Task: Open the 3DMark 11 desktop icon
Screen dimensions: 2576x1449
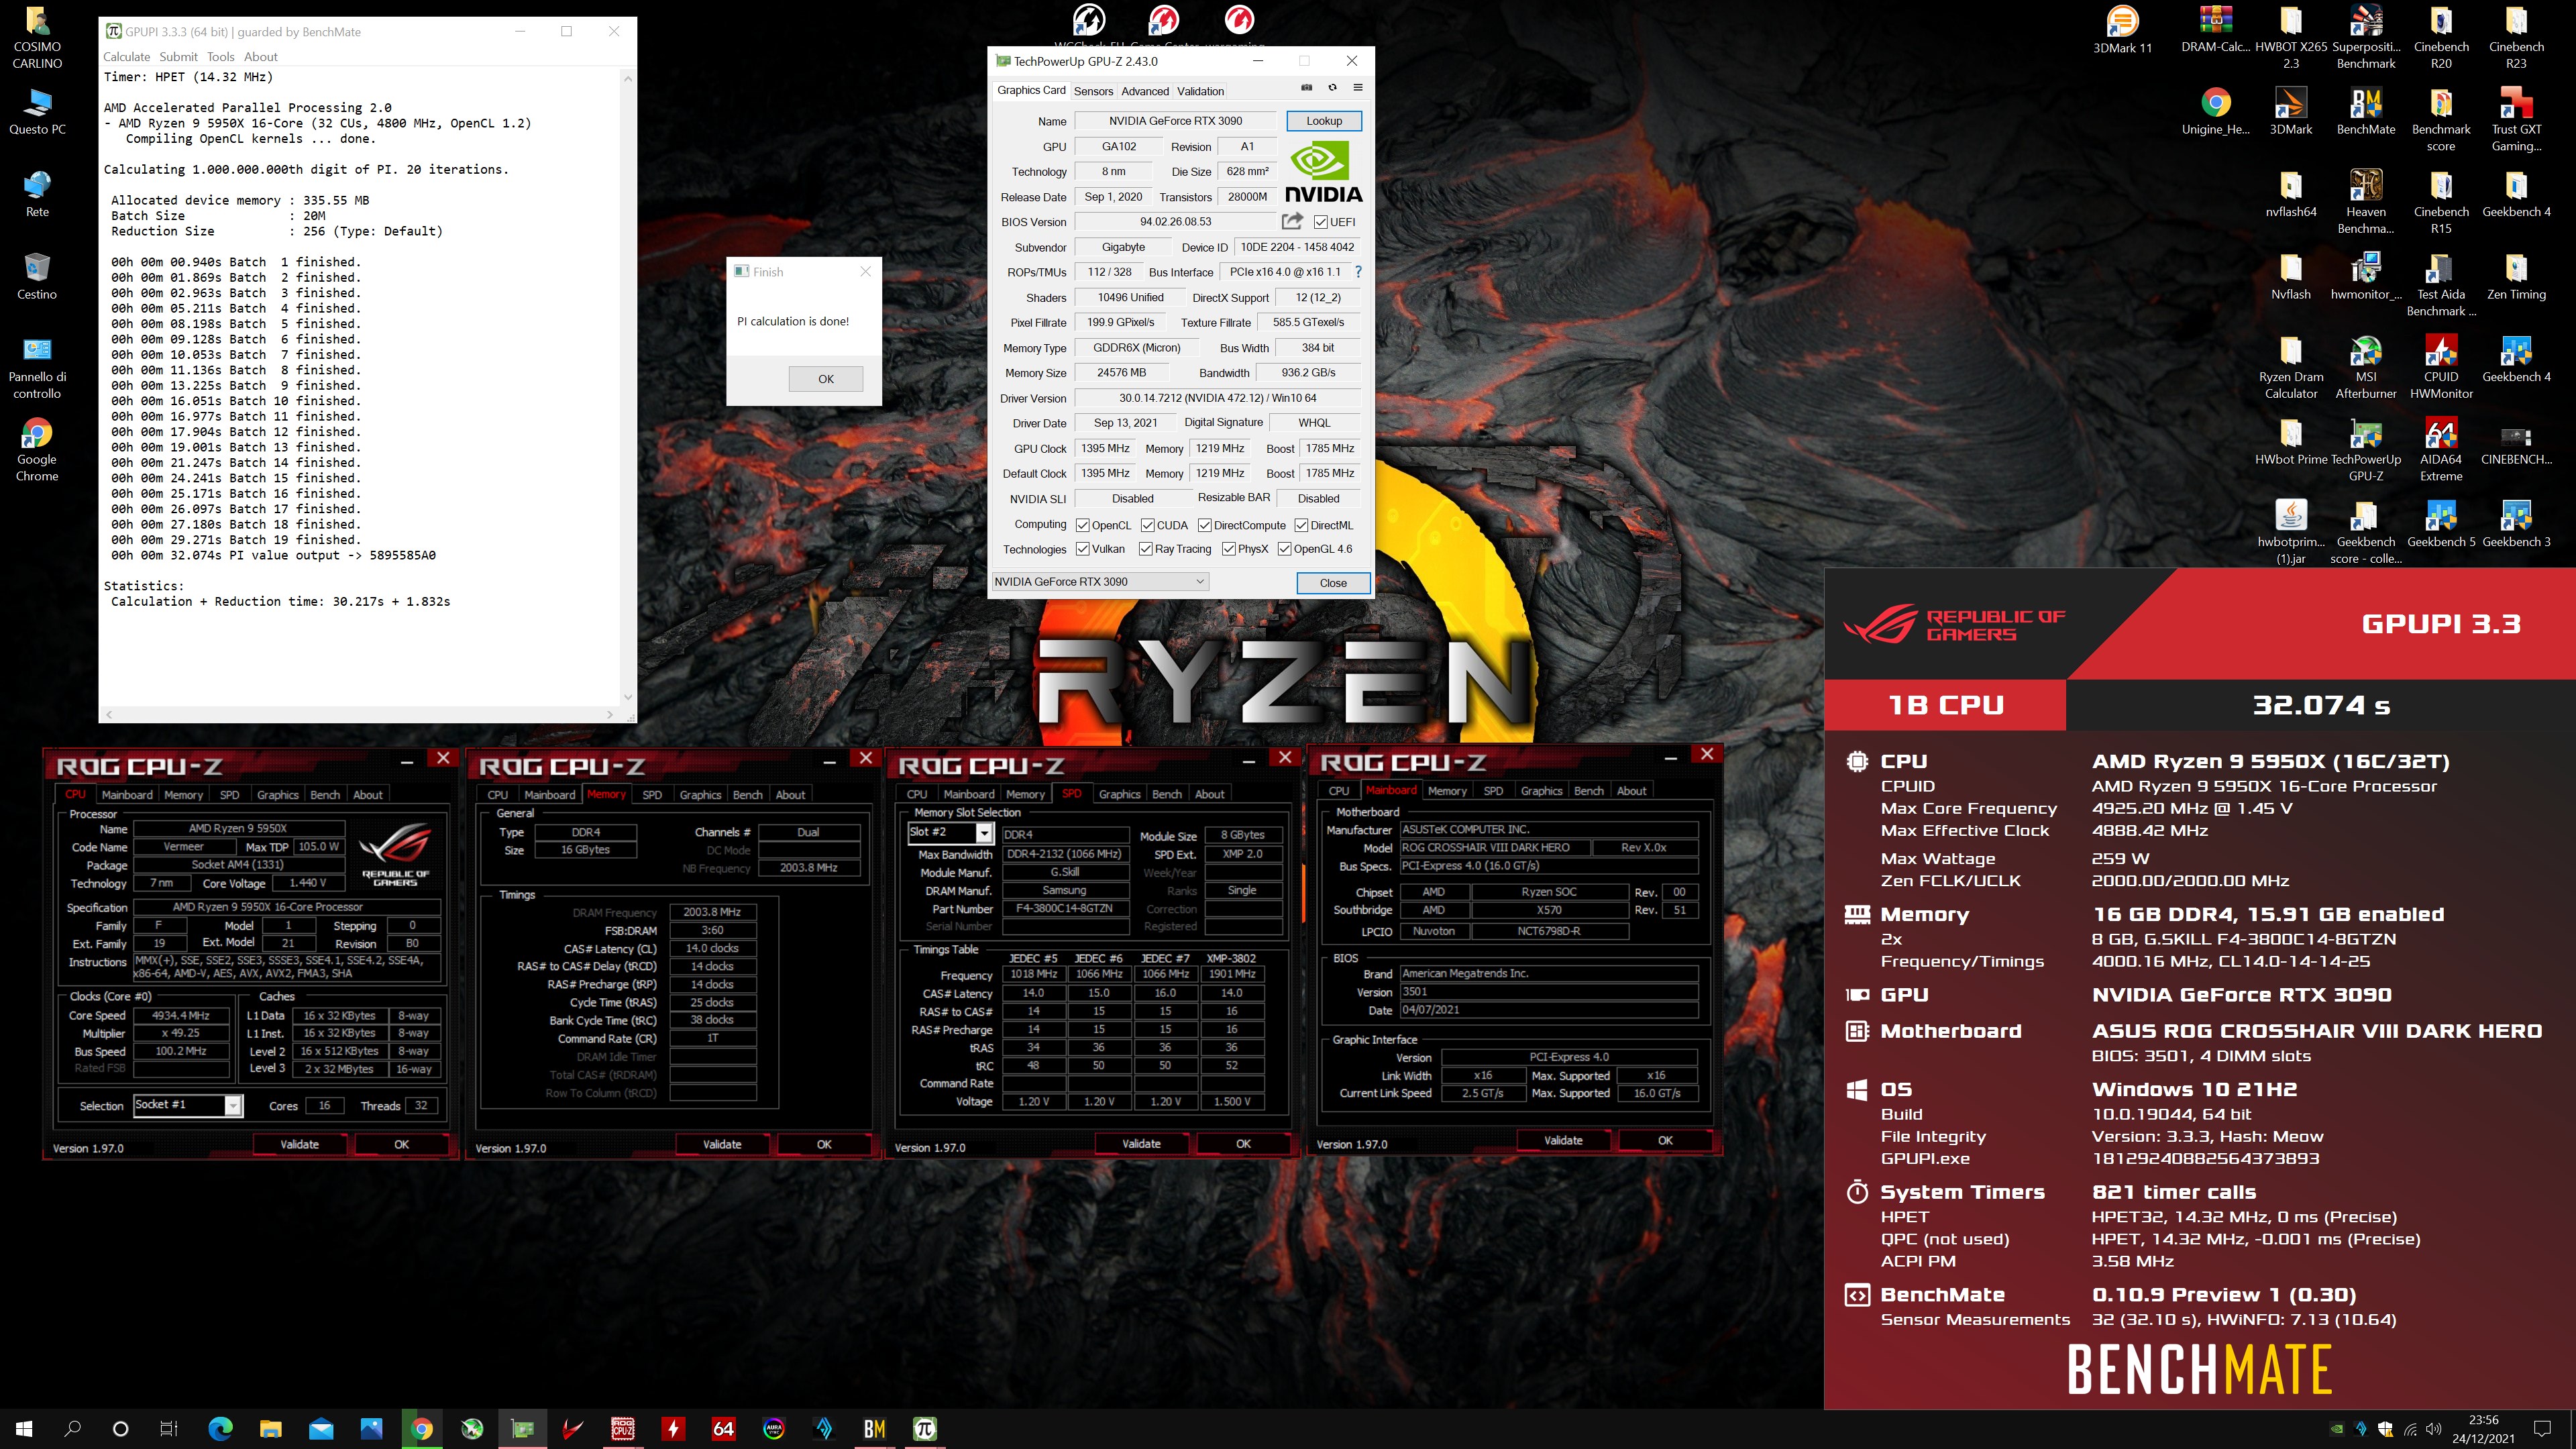Action: pyautogui.click(x=2123, y=29)
